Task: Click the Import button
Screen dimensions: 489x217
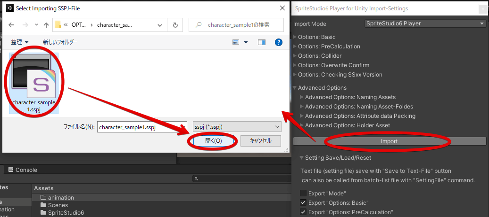Action: pos(390,141)
